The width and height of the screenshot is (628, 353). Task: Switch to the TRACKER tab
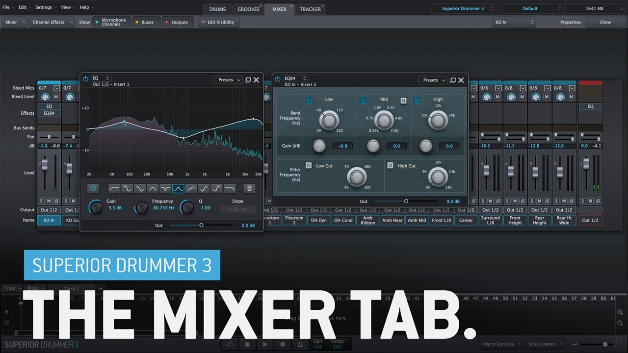click(x=310, y=9)
